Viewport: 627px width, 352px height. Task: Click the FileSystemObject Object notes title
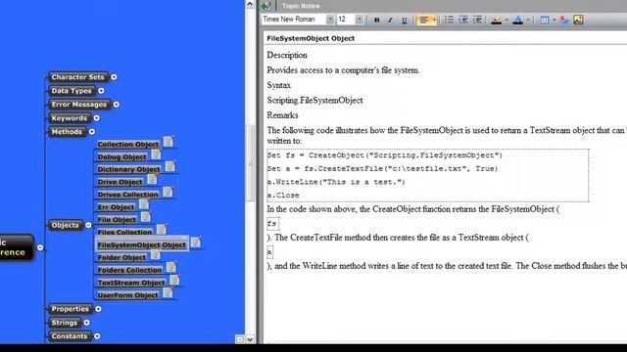[x=311, y=38]
